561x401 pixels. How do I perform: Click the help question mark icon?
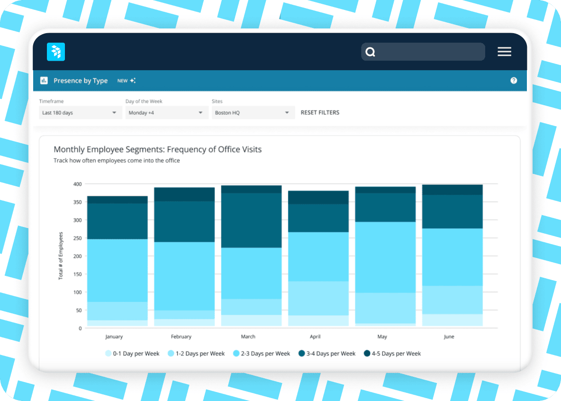pos(514,80)
